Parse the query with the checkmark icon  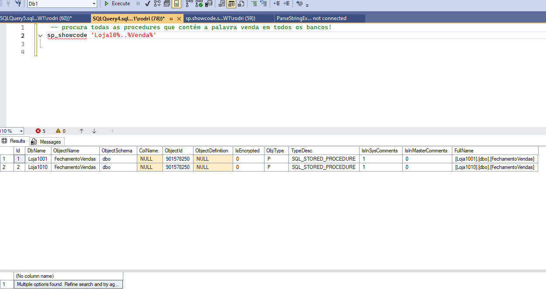148,3
